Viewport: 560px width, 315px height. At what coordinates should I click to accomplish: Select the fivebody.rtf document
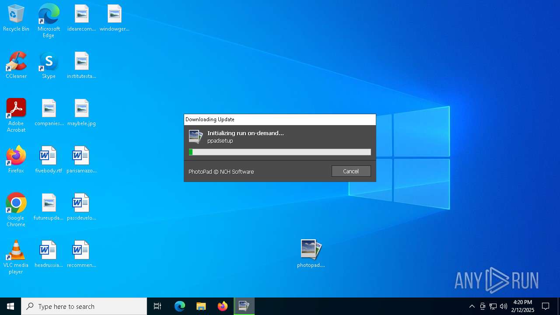[x=49, y=160]
